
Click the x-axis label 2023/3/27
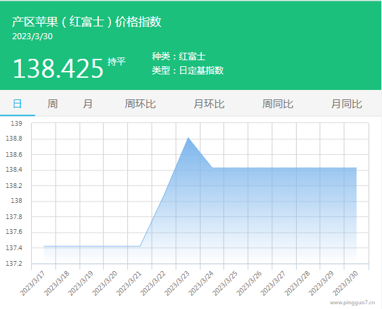tap(274, 283)
